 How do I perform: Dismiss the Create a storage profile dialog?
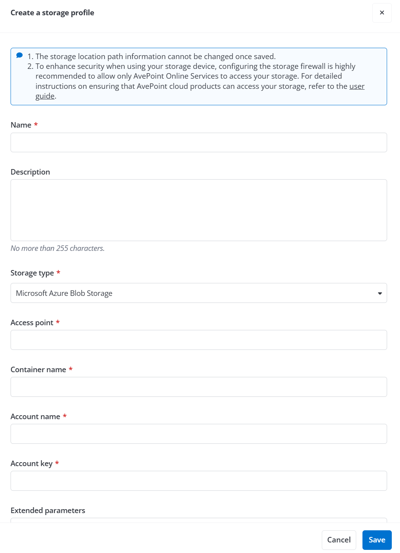[x=382, y=13]
